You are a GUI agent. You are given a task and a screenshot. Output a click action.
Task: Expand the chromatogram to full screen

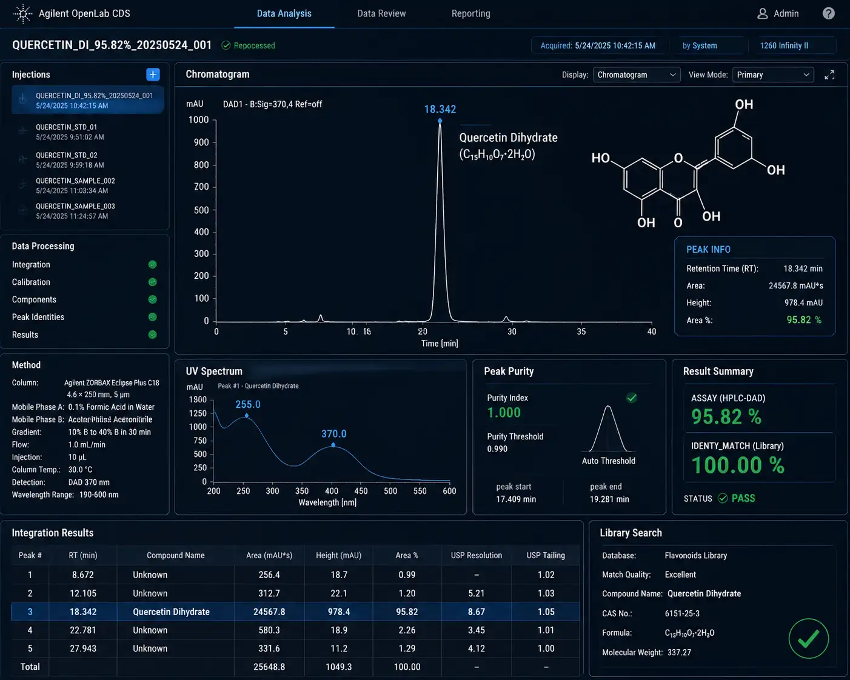pyautogui.click(x=829, y=75)
